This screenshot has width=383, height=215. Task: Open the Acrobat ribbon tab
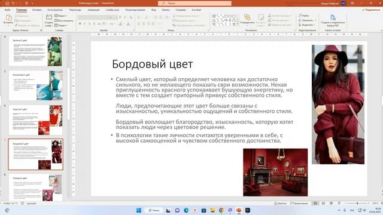coord(196,10)
